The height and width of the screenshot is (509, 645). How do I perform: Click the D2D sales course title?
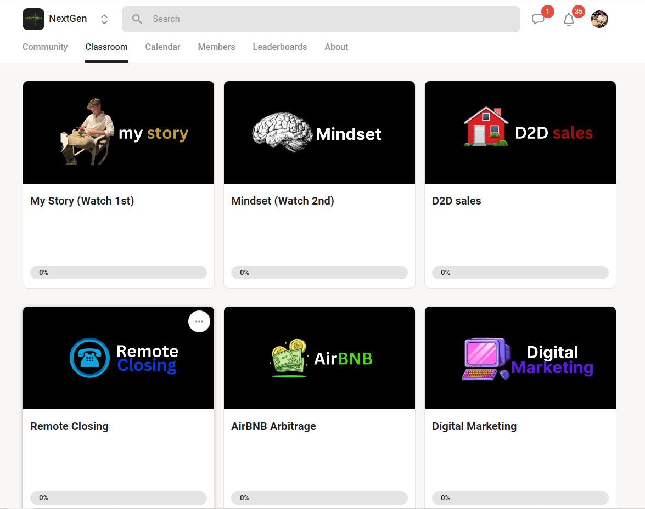click(x=457, y=201)
